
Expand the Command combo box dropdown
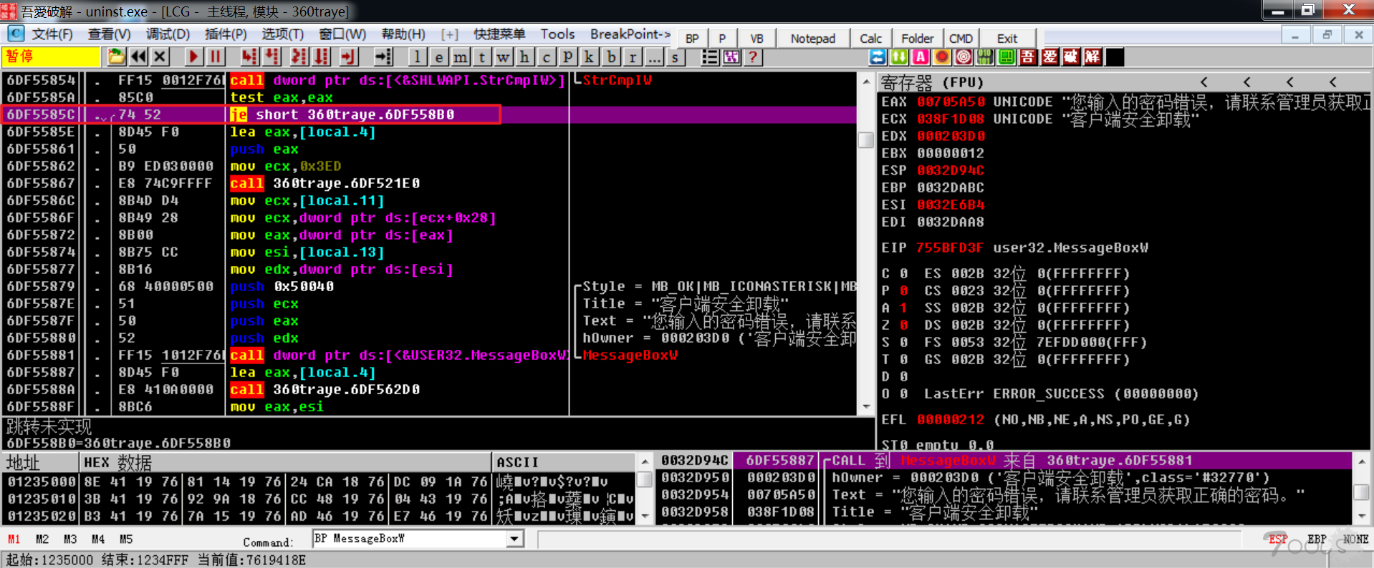(x=514, y=539)
